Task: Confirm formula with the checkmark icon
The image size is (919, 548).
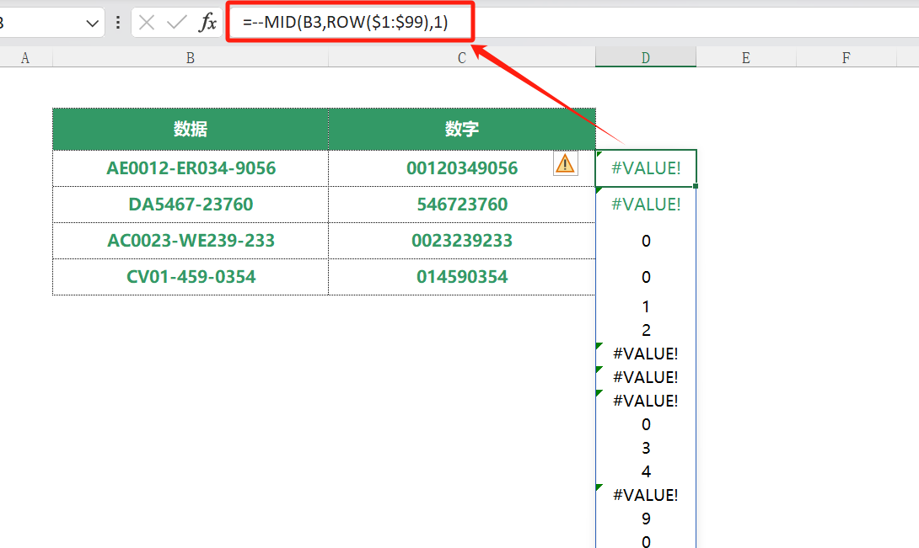Action: 176,23
